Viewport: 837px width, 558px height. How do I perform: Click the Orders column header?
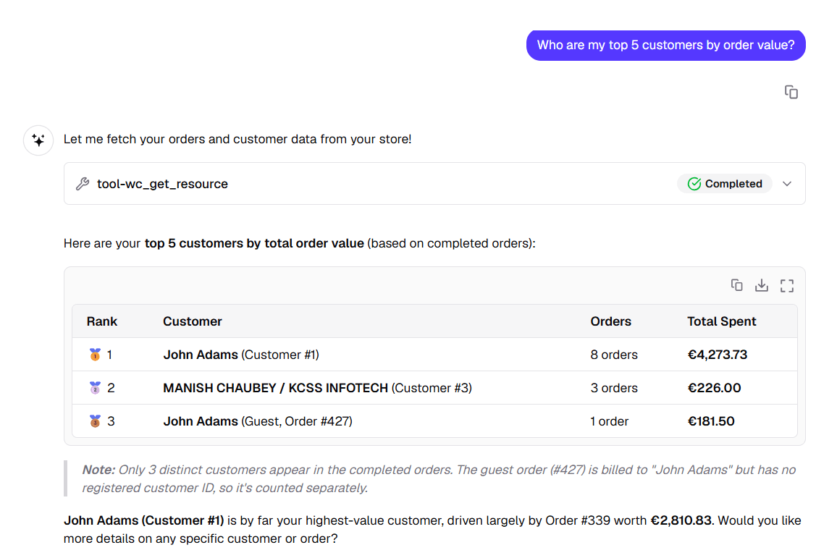[610, 321]
